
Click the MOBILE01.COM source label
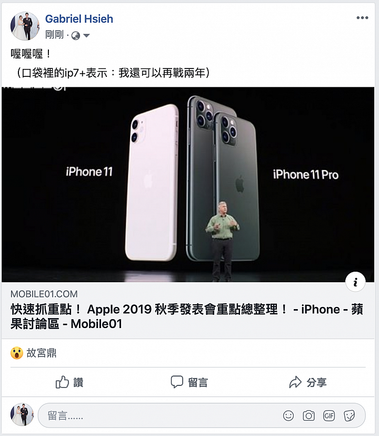44,294
